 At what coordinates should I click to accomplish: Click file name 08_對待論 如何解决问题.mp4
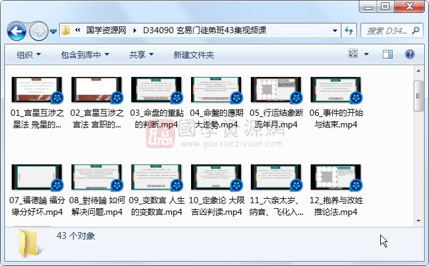coord(97,206)
